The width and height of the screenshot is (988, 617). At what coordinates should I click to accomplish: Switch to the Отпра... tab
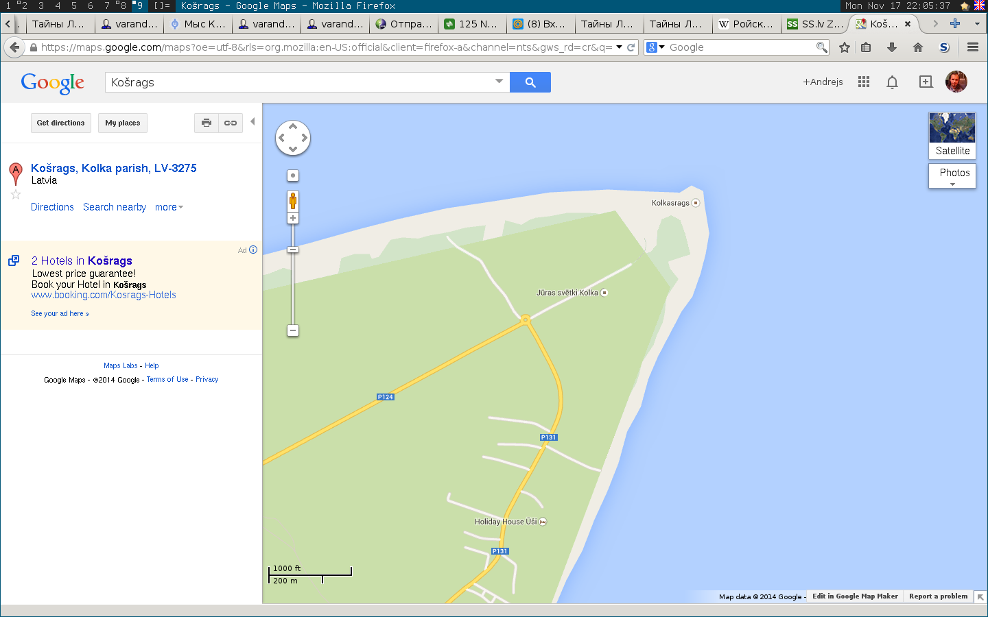click(404, 24)
